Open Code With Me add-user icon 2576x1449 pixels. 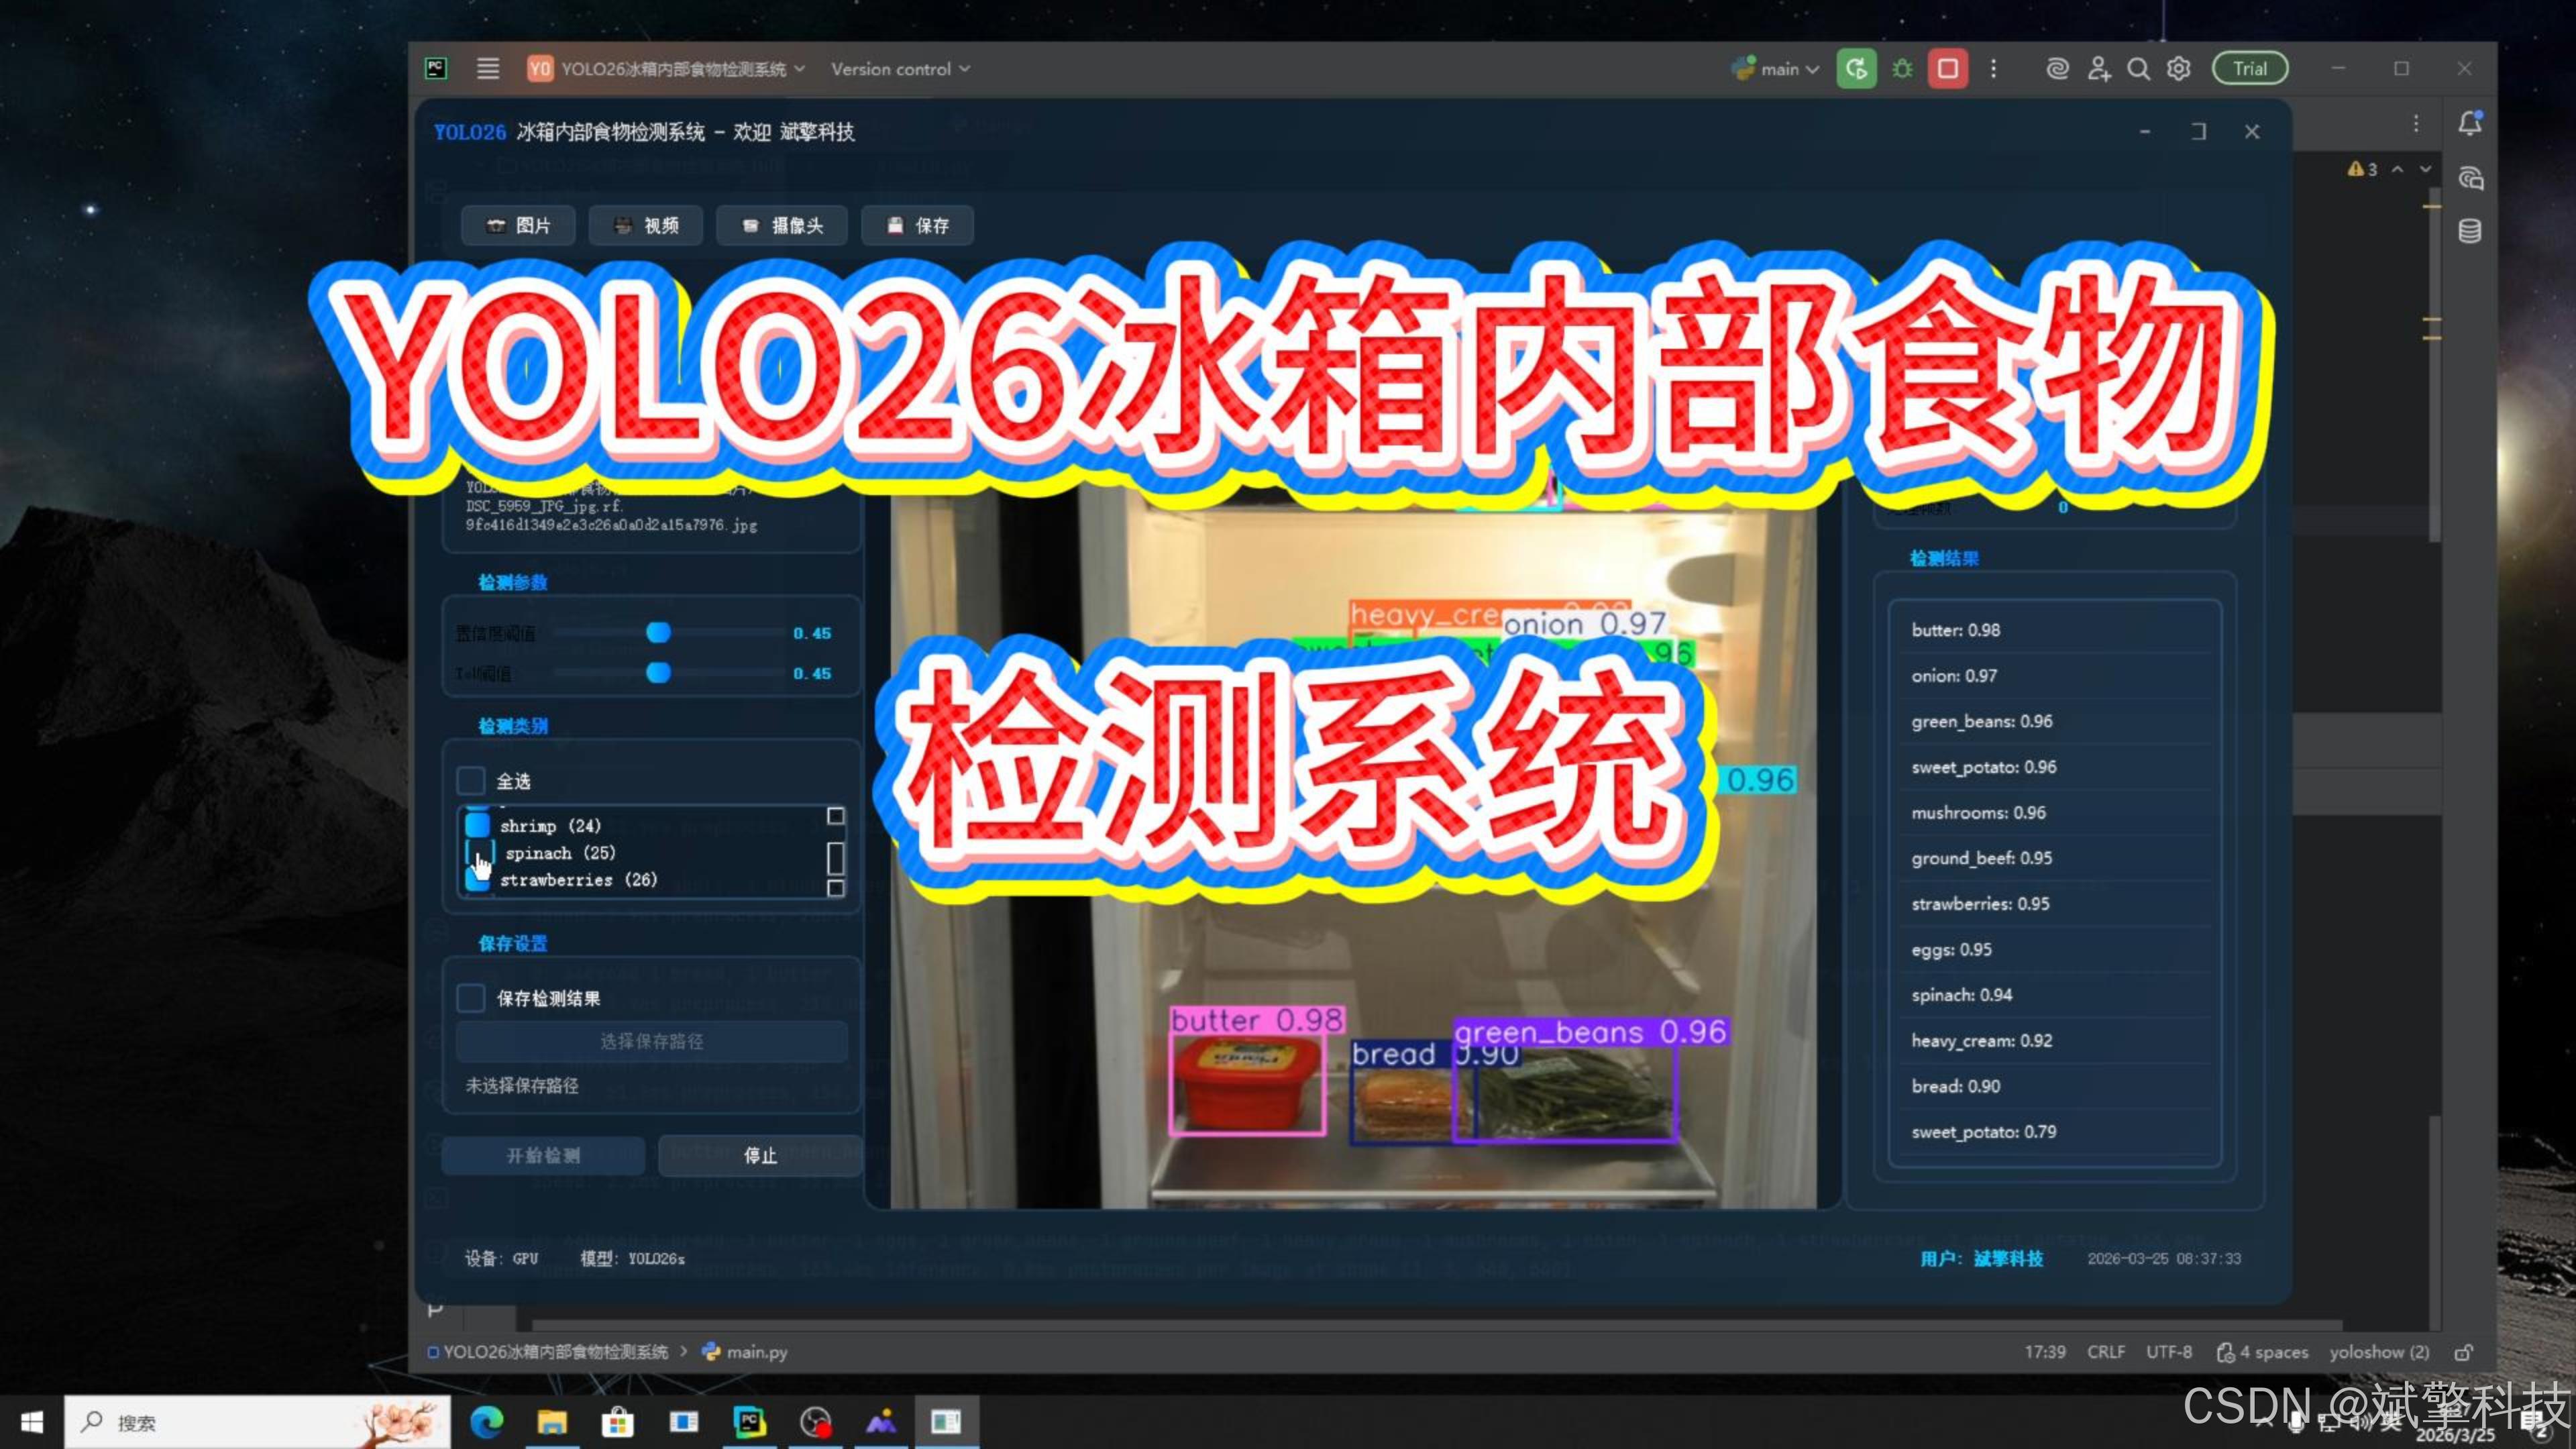point(2098,69)
